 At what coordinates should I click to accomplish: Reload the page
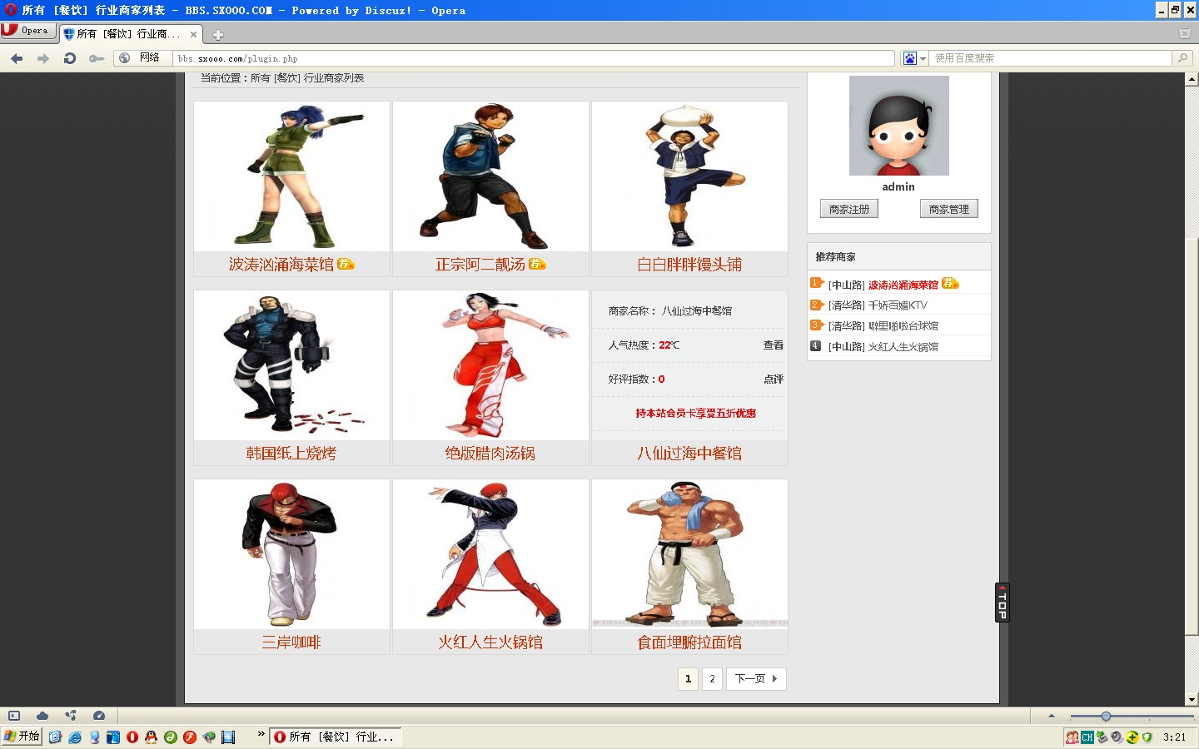pyautogui.click(x=70, y=58)
